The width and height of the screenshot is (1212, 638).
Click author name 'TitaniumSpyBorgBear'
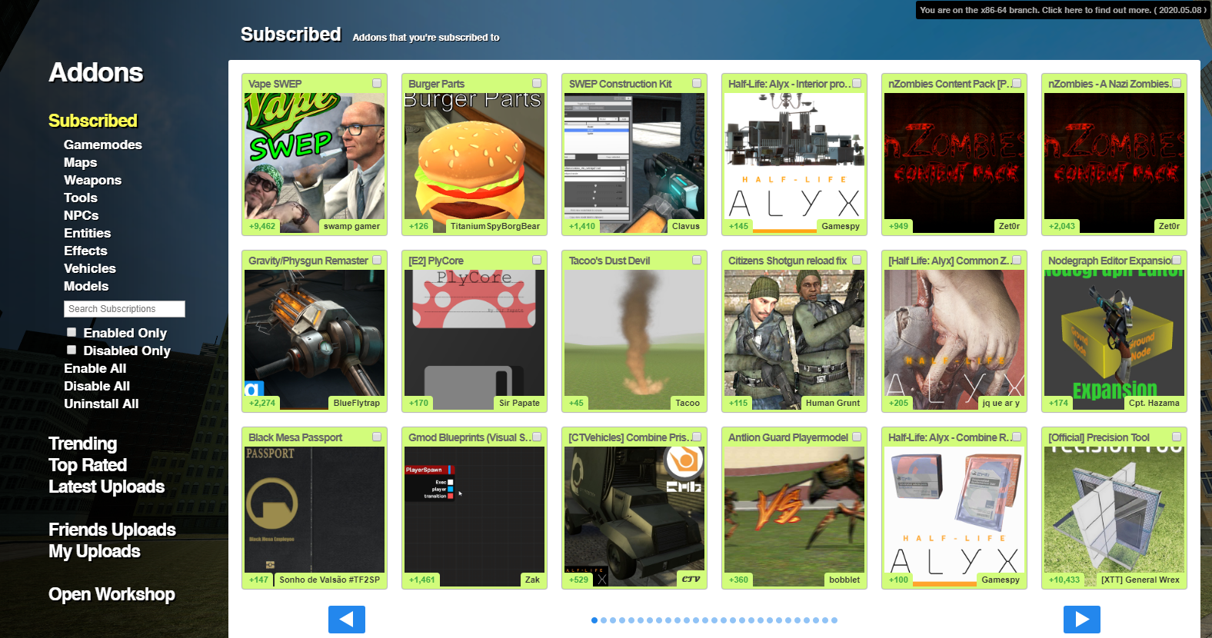tap(495, 226)
